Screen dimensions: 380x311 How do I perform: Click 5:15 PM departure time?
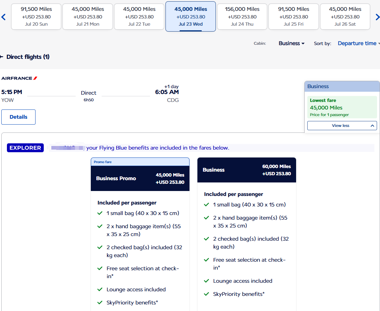pos(12,92)
